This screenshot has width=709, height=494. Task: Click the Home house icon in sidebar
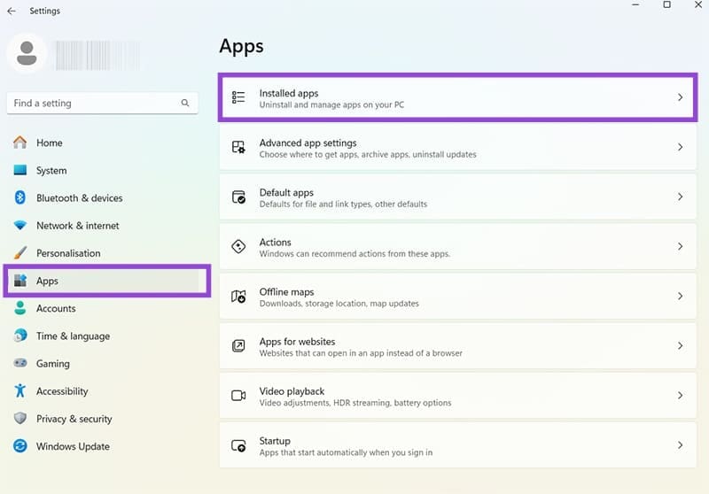pyautogui.click(x=19, y=143)
